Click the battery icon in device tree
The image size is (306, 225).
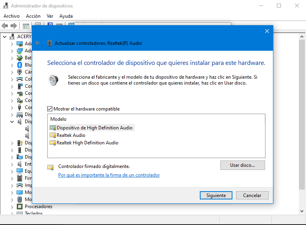pyautogui.click(x=20, y=58)
